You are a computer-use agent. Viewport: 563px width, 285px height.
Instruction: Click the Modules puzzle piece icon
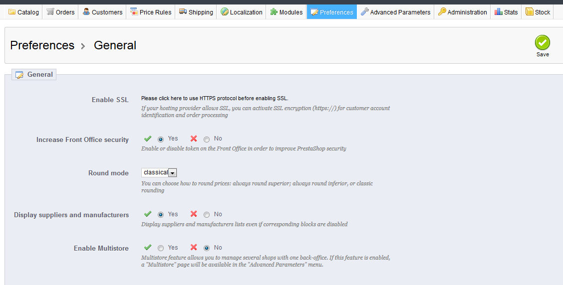[x=274, y=12]
